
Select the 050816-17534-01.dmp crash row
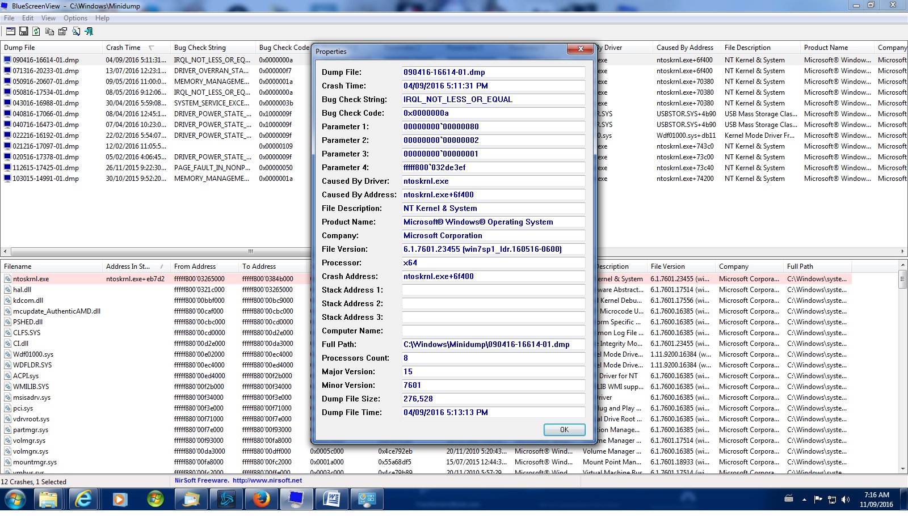[46, 92]
